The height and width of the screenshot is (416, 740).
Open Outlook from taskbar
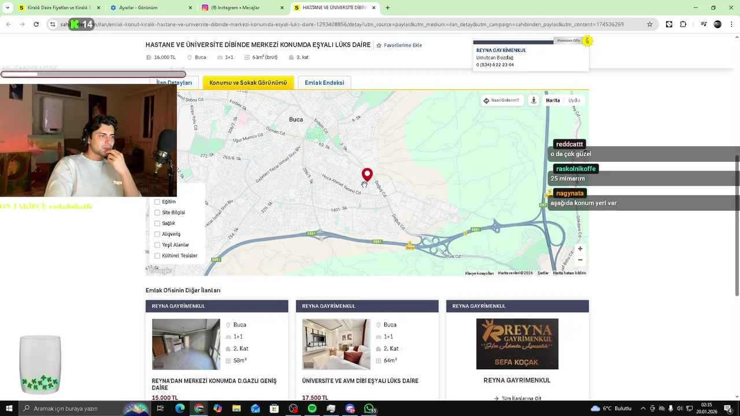coord(255,408)
